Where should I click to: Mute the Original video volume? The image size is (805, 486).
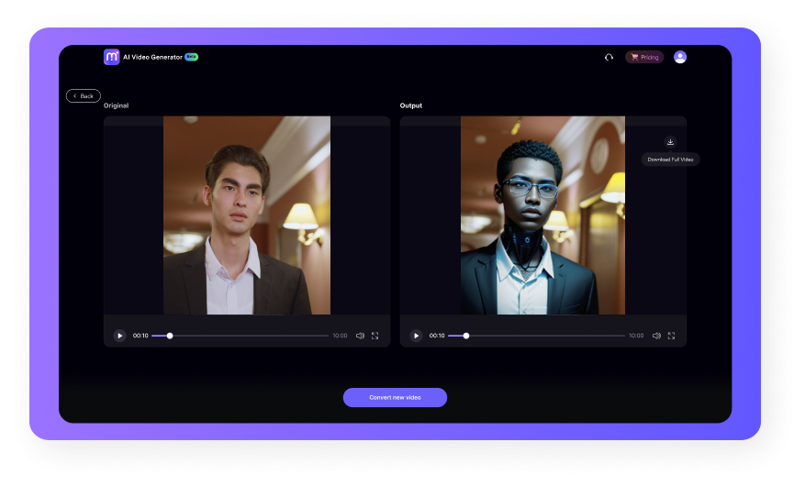coord(360,336)
